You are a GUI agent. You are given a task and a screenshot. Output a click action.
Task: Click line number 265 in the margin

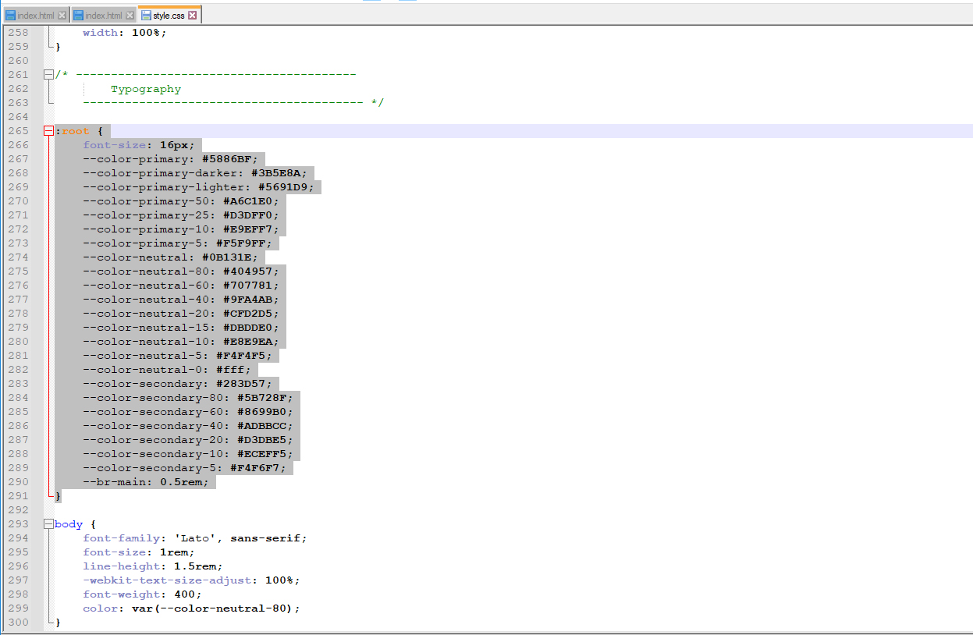click(x=18, y=131)
